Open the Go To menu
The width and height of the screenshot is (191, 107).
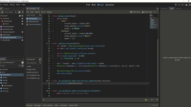[x=43, y=12]
